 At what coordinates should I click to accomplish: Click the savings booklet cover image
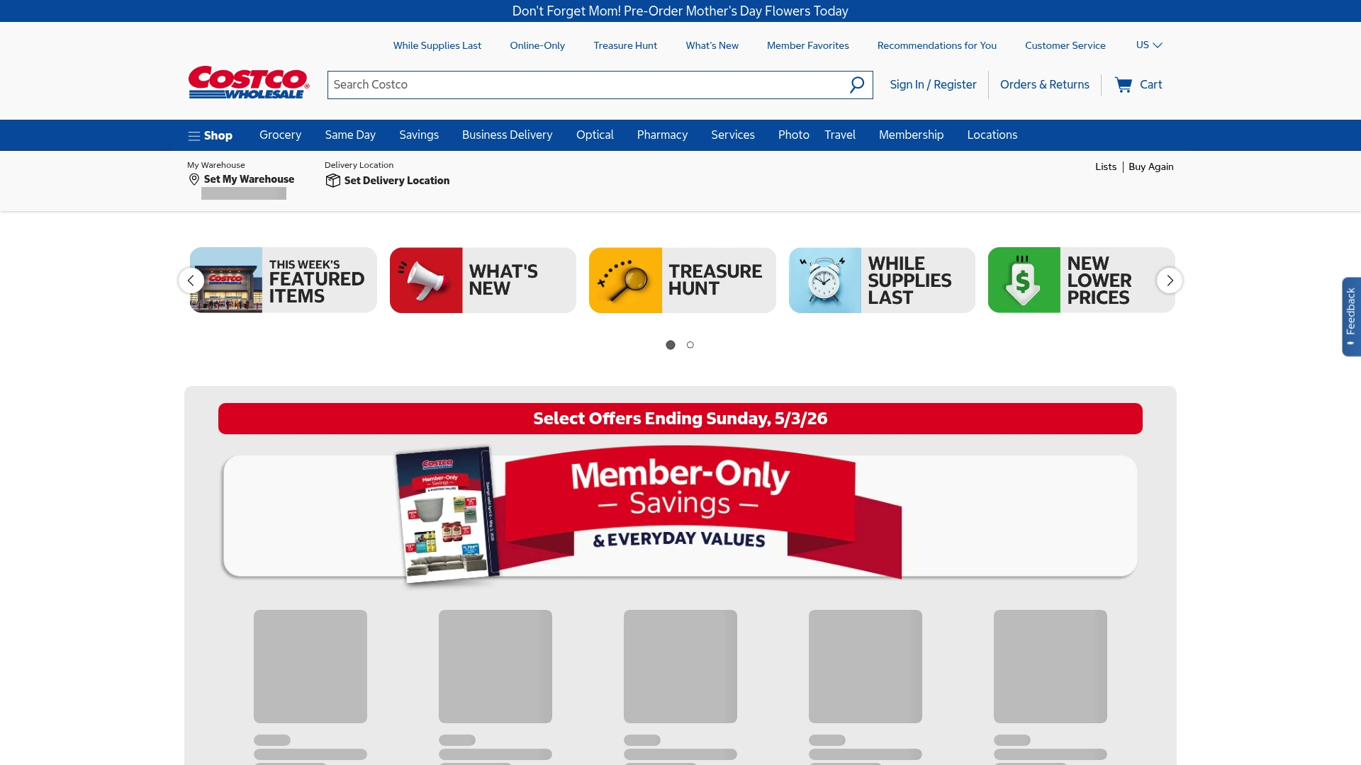pos(447,515)
